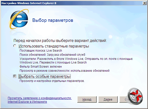Image resolution: width=148 pixels, height=109 pixels.
Task: Open the Internet Explorer privacy statement link
Action: coord(40,100)
